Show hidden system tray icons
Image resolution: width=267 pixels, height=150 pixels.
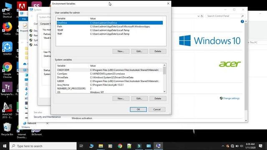pyautogui.click(x=223, y=146)
